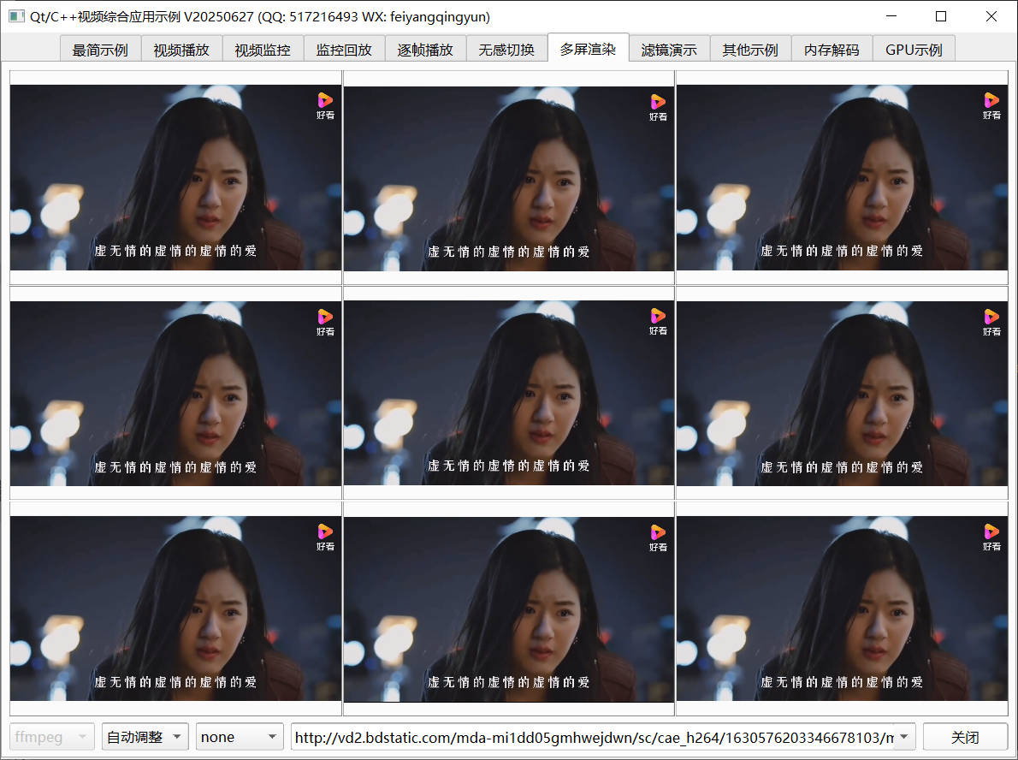The width and height of the screenshot is (1018, 760).
Task: Click into the video URL address field
Action: [593, 737]
